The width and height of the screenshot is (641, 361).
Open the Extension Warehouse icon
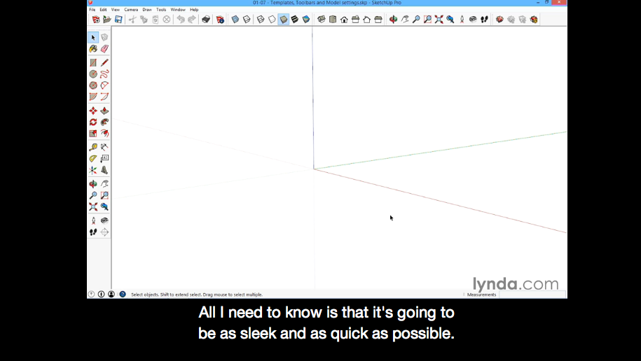click(x=534, y=19)
